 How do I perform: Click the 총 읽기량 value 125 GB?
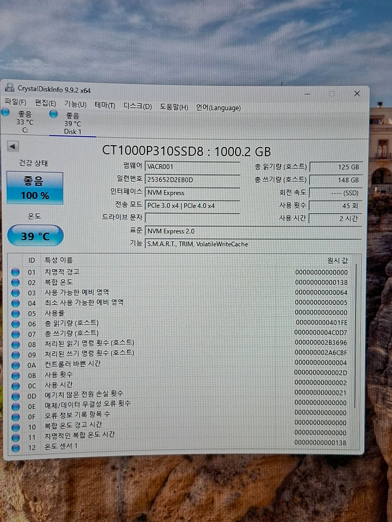coord(336,167)
